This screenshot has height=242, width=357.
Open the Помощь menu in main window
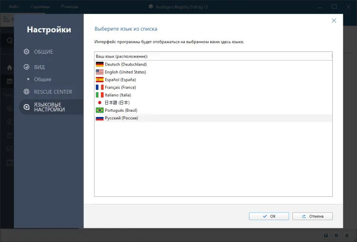[69, 7]
